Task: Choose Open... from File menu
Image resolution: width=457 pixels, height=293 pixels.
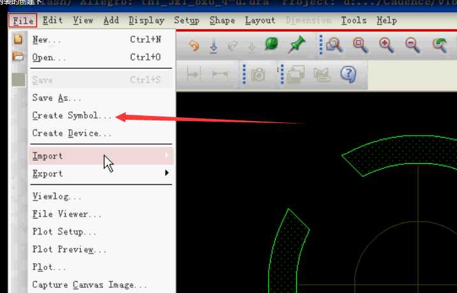Action: [x=101, y=57]
